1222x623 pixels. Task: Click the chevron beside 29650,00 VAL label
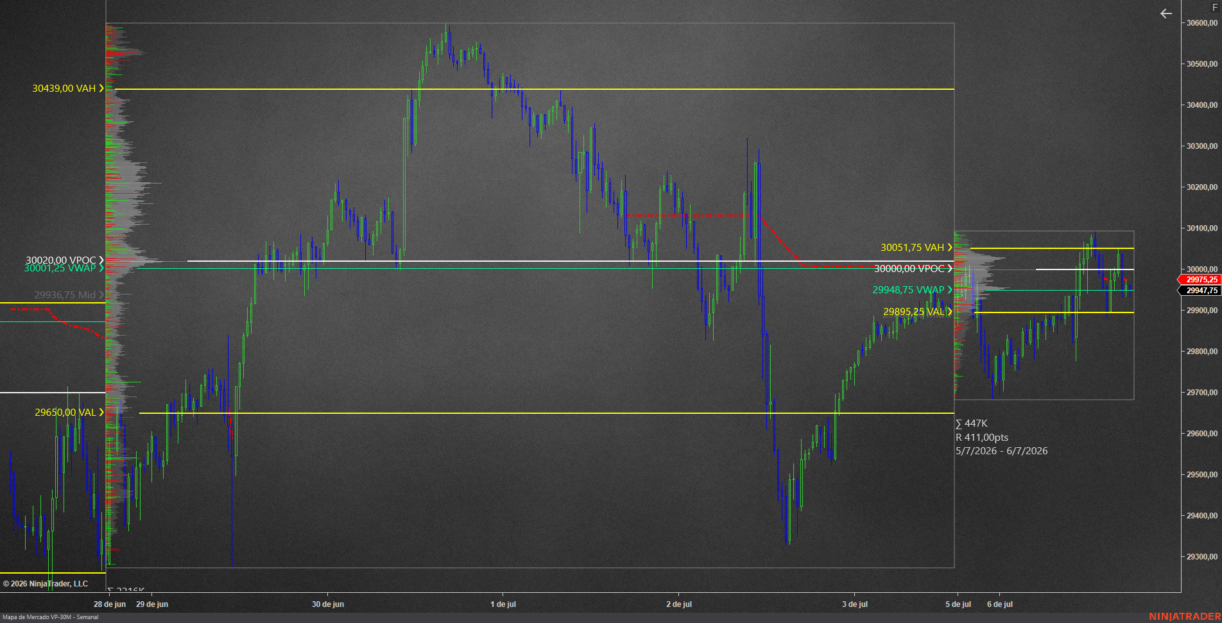[101, 412]
